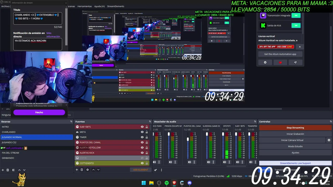This screenshot has width=333, height=187.
Task: Add a new scene with plus icon
Action: pos(3,170)
